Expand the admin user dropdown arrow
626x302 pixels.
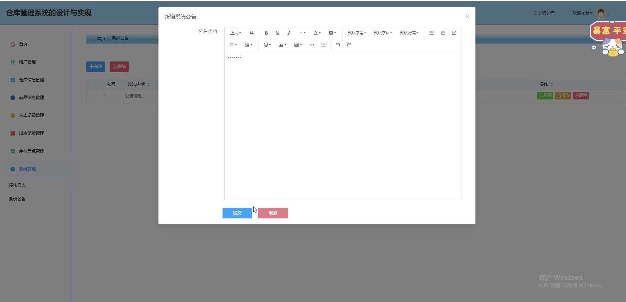pos(609,14)
